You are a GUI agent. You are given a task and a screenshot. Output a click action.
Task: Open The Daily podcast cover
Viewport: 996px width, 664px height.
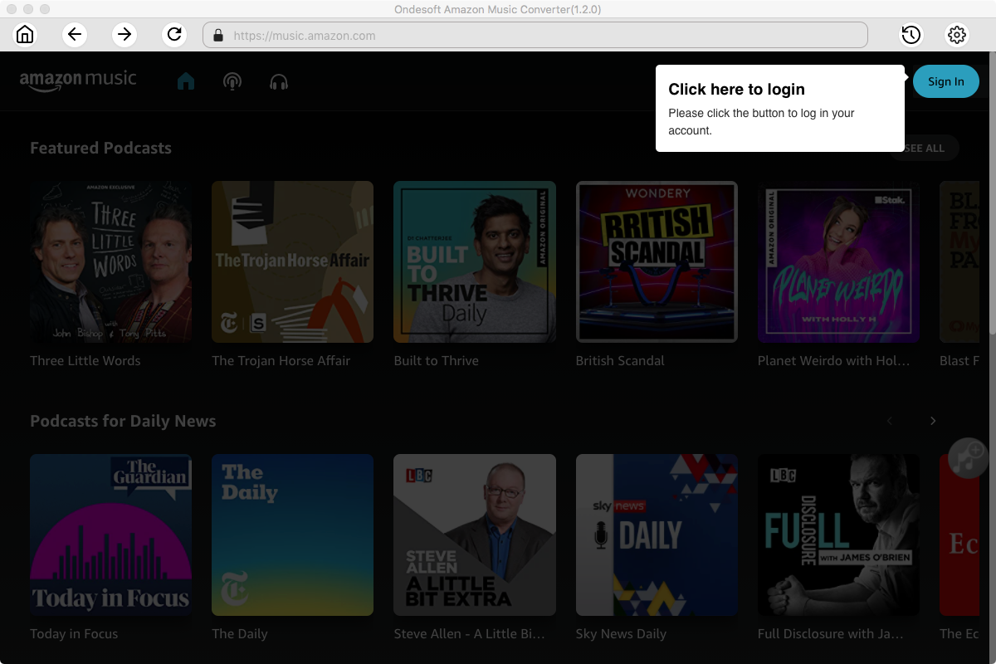tap(292, 535)
